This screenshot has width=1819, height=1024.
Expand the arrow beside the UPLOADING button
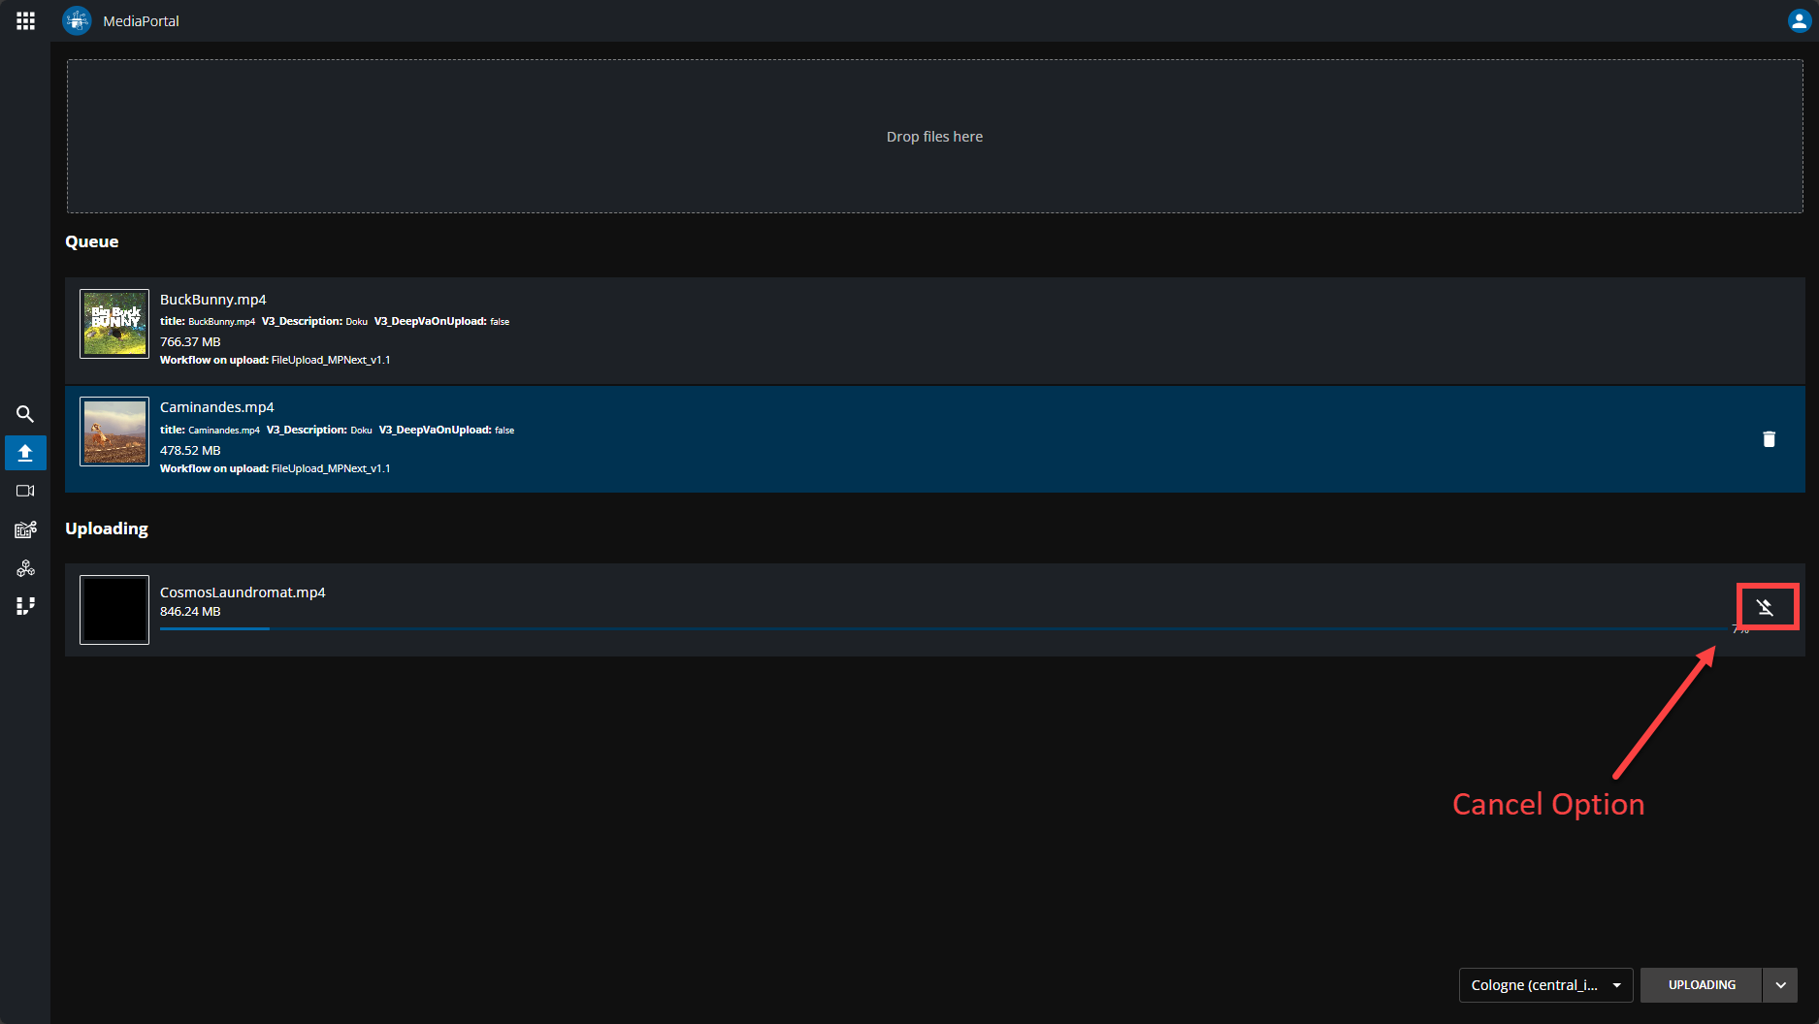pos(1780,985)
